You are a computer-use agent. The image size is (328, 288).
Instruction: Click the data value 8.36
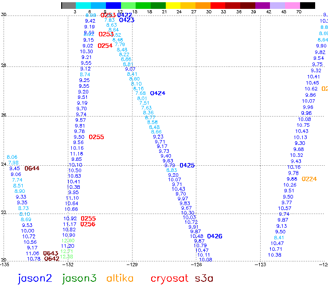148,113
